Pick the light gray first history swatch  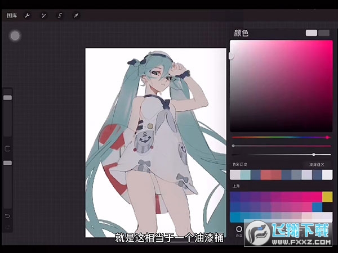pyautogui.click(x=235, y=175)
